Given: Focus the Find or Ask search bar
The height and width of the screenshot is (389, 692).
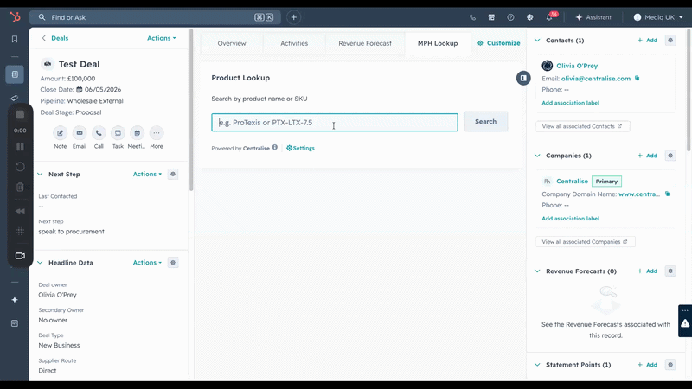Looking at the screenshot, I should (x=155, y=17).
